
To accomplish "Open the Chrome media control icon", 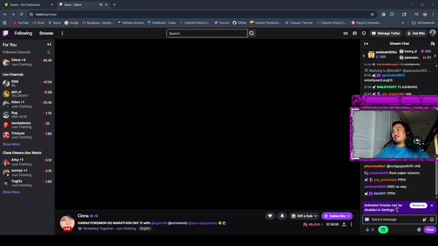I will coord(416,14).
